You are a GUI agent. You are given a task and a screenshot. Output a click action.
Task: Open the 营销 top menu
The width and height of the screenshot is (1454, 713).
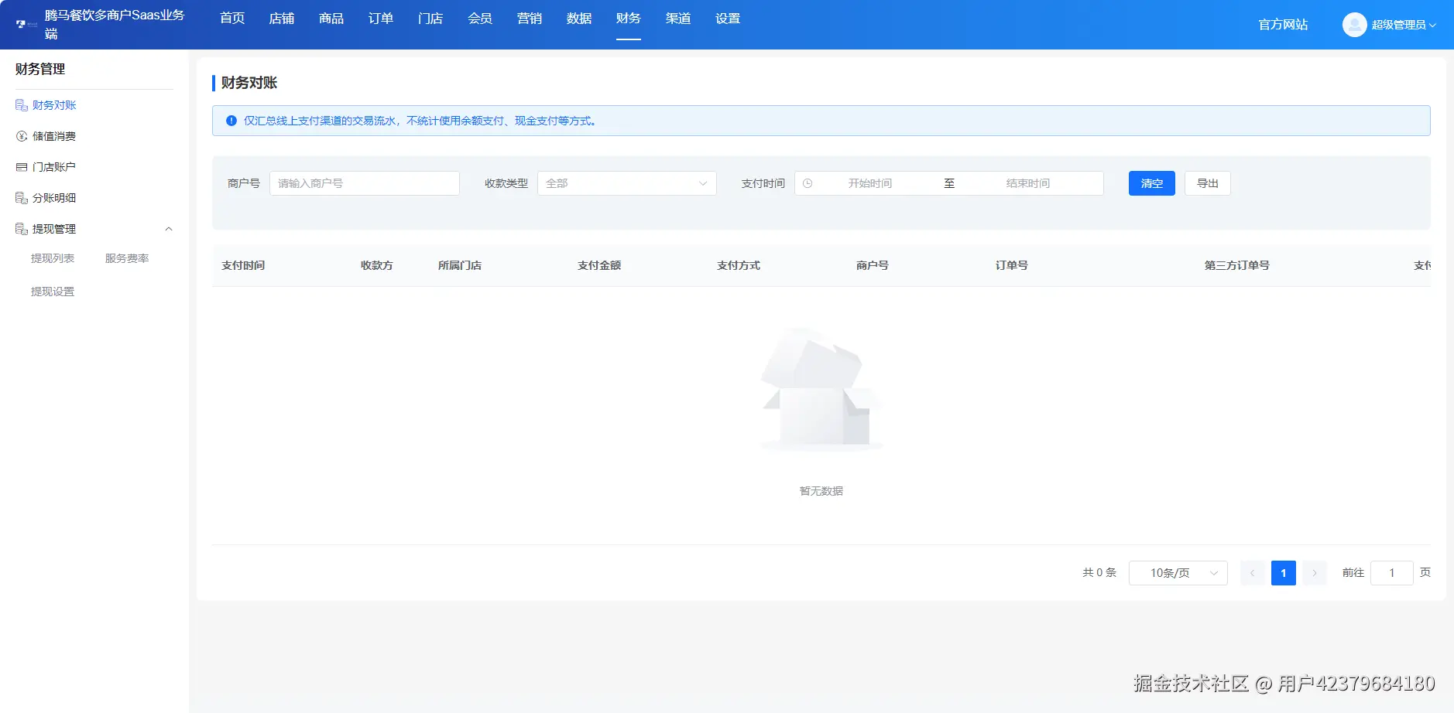click(530, 19)
